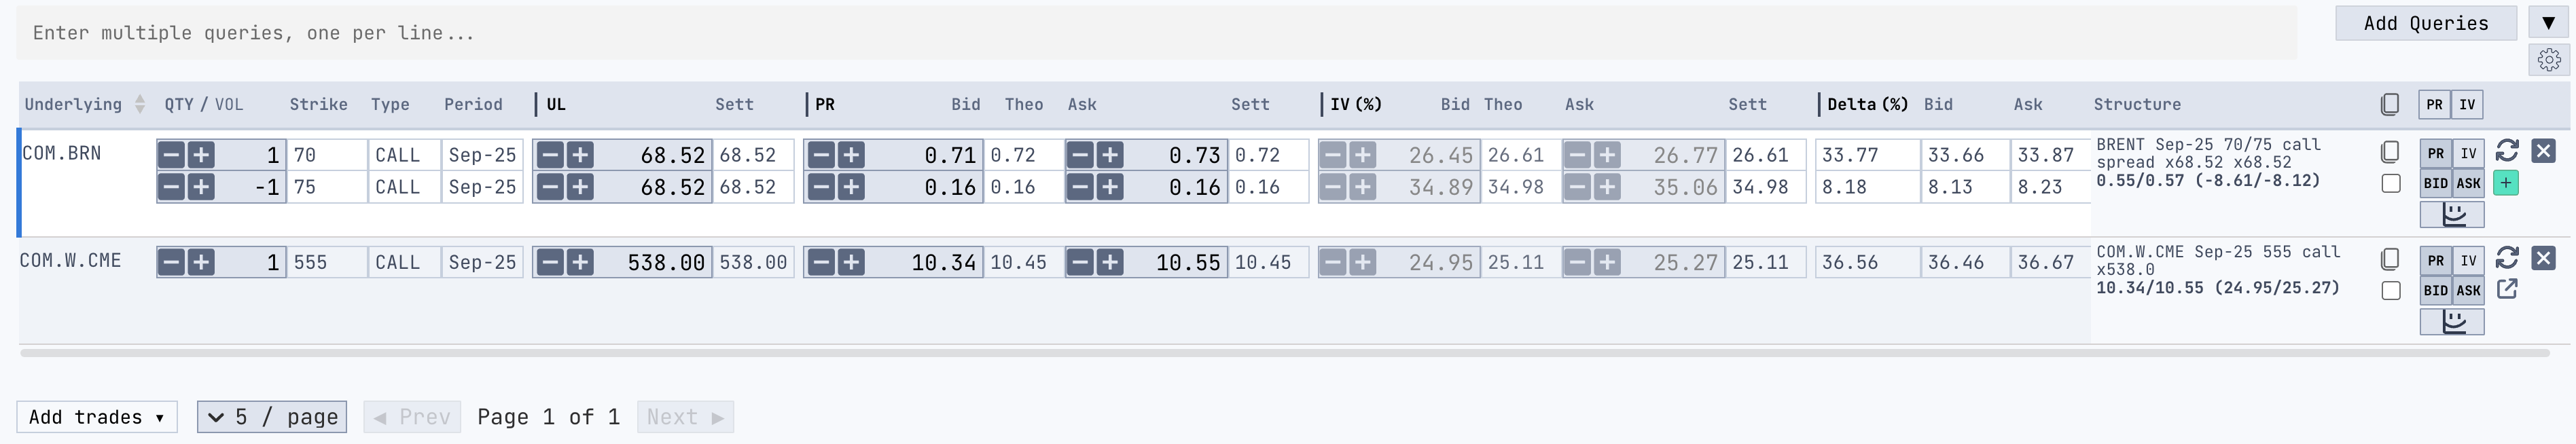This screenshot has width=2576, height=444.
Task: Switch header to PR mode
Action: click(2435, 105)
